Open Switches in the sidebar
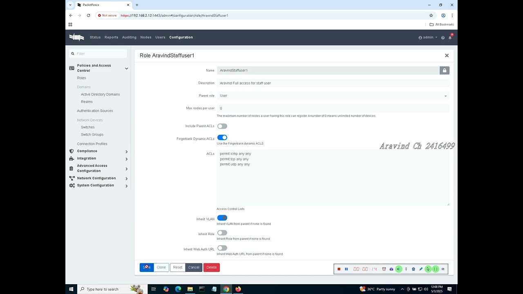 tap(87, 127)
